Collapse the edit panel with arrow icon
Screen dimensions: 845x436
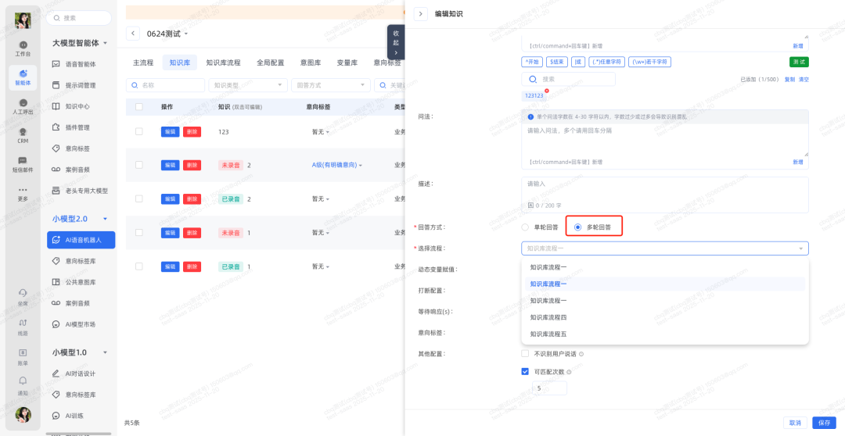click(x=421, y=14)
